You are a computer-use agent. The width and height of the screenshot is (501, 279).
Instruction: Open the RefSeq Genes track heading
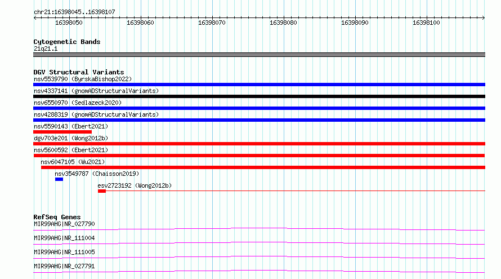pyautogui.click(x=57, y=217)
